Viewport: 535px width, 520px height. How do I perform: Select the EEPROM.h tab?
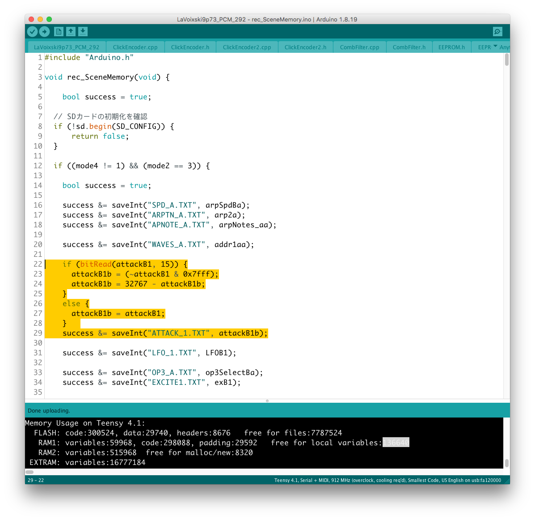(x=451, y=47)
